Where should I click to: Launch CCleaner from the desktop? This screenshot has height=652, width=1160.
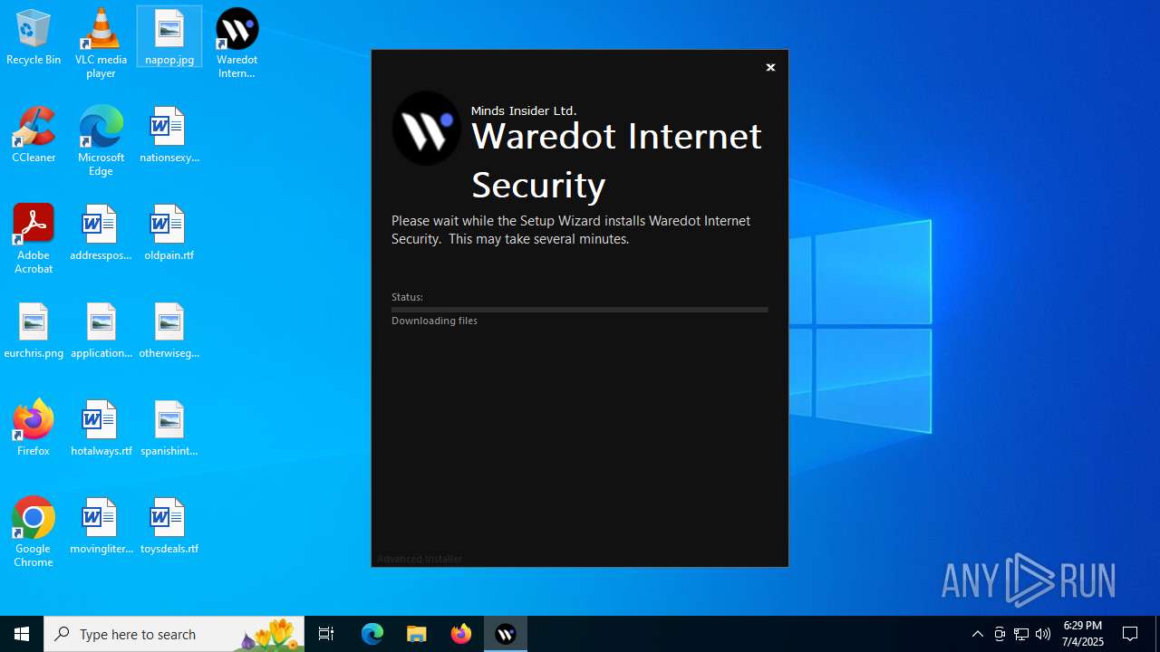(x=34, y=135)
